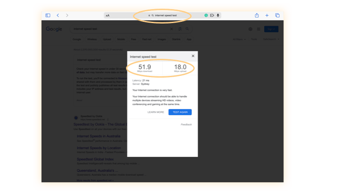
Task: Open the three-dot menu beside speedtest.net URL
Action: tap(108, 119)
